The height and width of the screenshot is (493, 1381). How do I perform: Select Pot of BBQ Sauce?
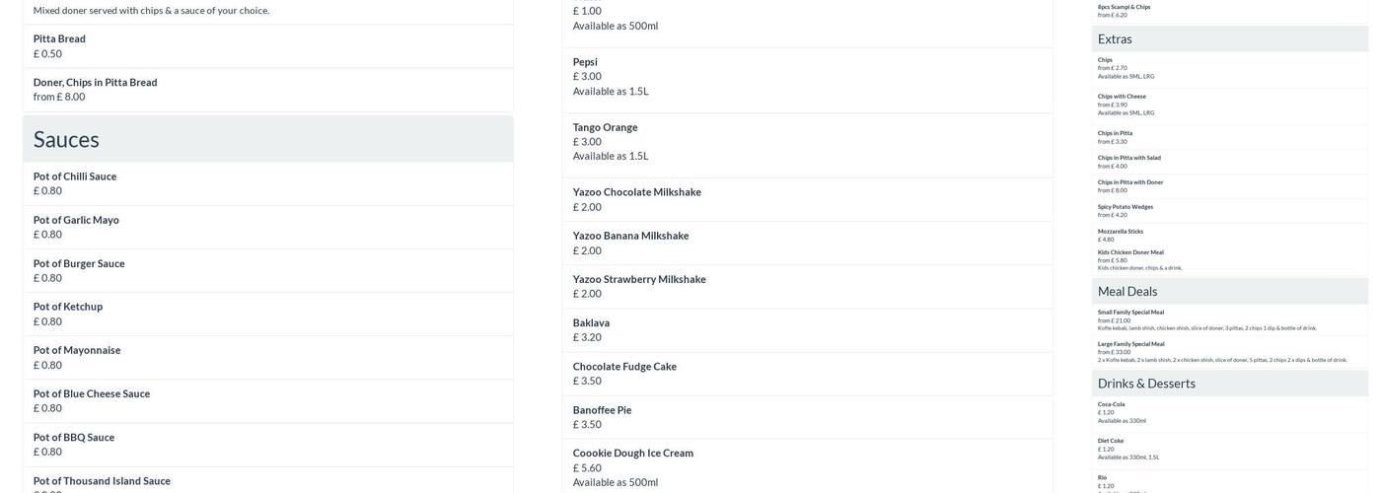coord(74,437)
